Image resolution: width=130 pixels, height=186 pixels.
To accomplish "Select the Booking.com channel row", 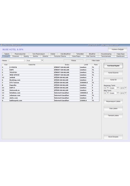I will pyautogui.click(x=51, y=80).
